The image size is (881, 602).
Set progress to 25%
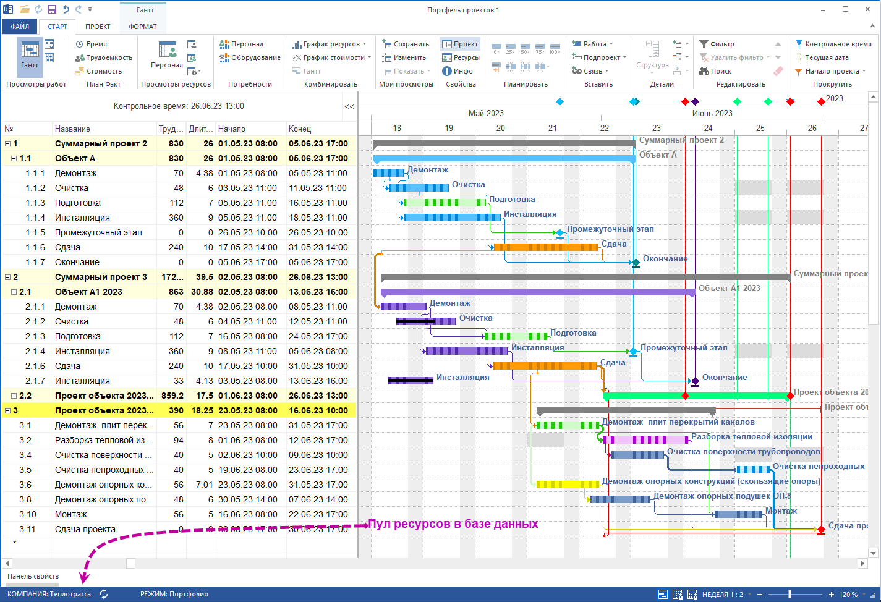[511, 49]
